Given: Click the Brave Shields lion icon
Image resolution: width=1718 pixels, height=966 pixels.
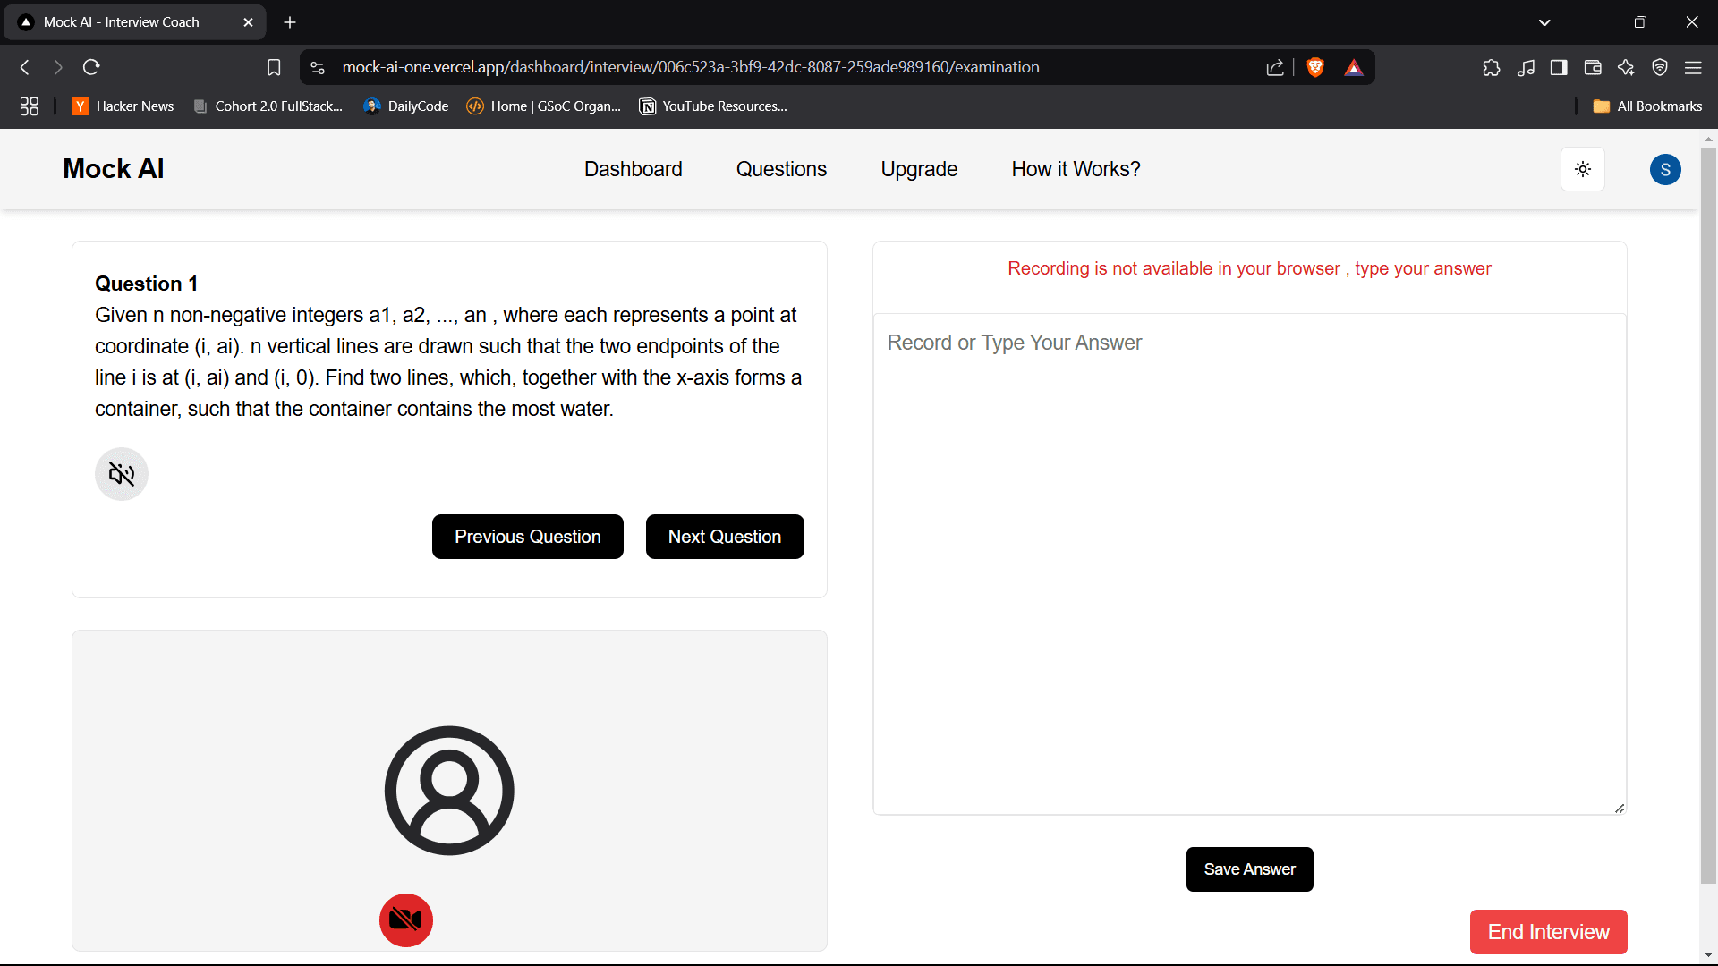Looking at the screenshot, I should point(1314,67).
